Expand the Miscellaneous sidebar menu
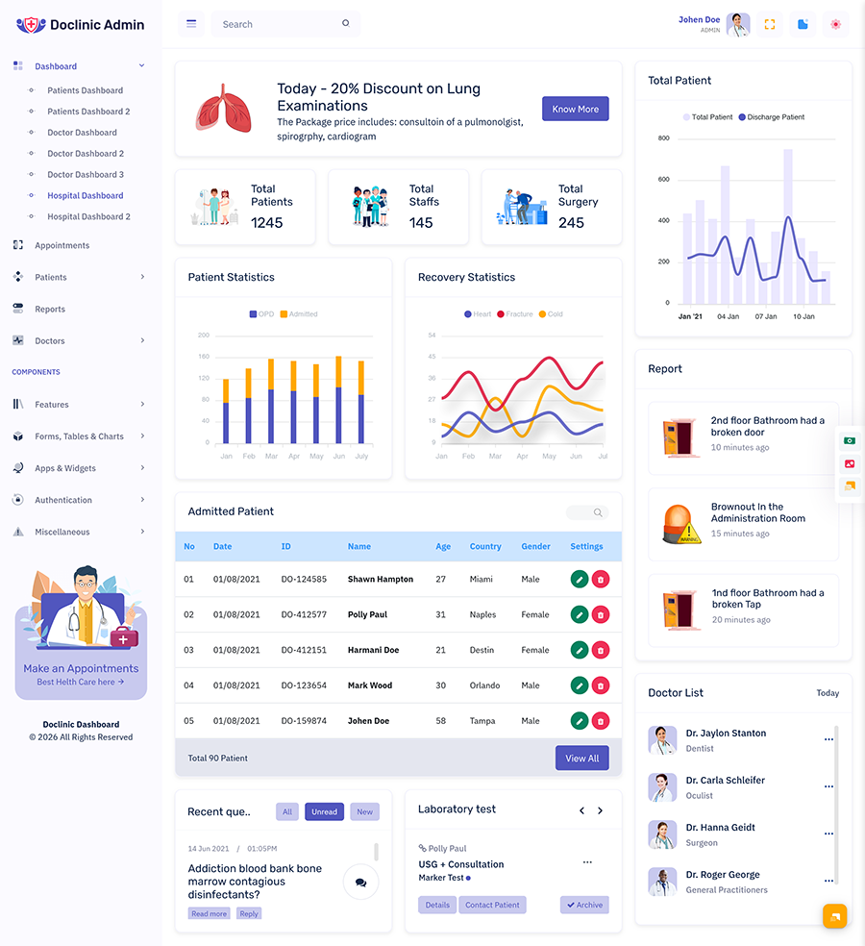865x946 pixels. click(81, 532)
